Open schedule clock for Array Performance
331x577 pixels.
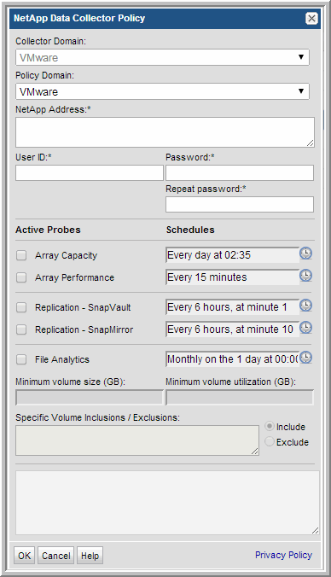coord(306,275)
